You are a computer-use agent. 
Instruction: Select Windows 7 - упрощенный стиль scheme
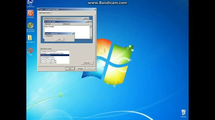pos(55,53)
